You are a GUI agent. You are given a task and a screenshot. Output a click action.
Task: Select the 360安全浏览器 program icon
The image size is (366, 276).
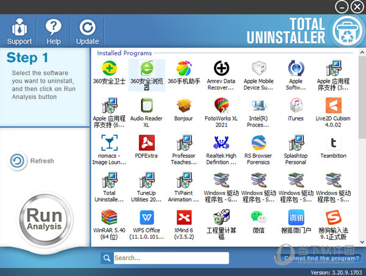tap(146, 68)
